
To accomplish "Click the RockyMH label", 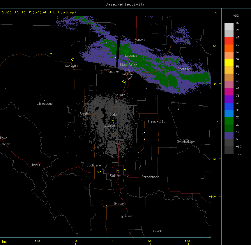I will [x=71, y=66].
